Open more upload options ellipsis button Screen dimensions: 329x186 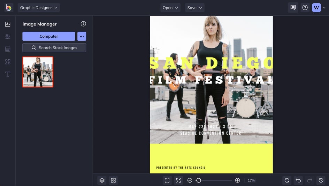click(x=82, y=36)
